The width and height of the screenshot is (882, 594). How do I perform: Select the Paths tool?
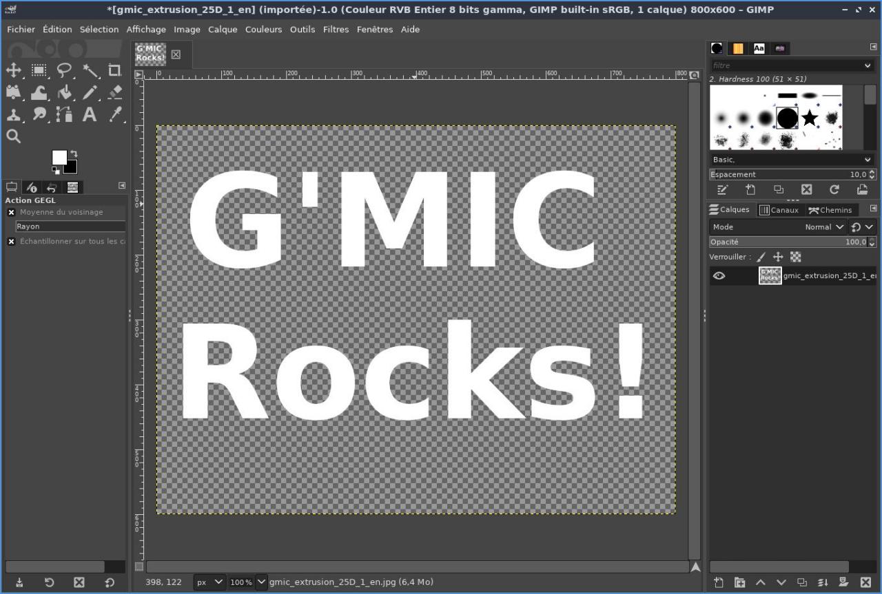(65, 114)
